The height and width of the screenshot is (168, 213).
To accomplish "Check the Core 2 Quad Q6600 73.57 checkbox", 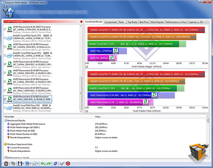I will [5, 38].
